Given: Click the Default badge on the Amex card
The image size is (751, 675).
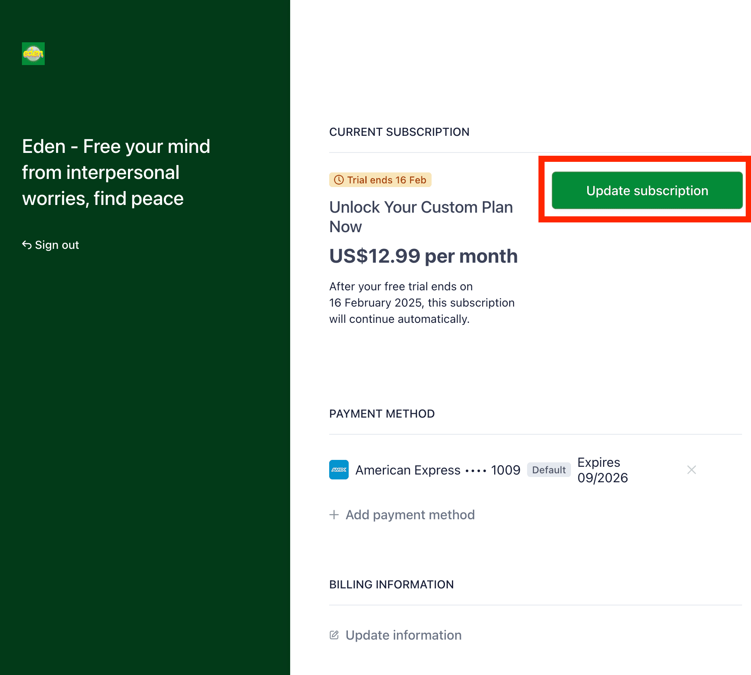Looking at the screenshot, I should point(549,470).
